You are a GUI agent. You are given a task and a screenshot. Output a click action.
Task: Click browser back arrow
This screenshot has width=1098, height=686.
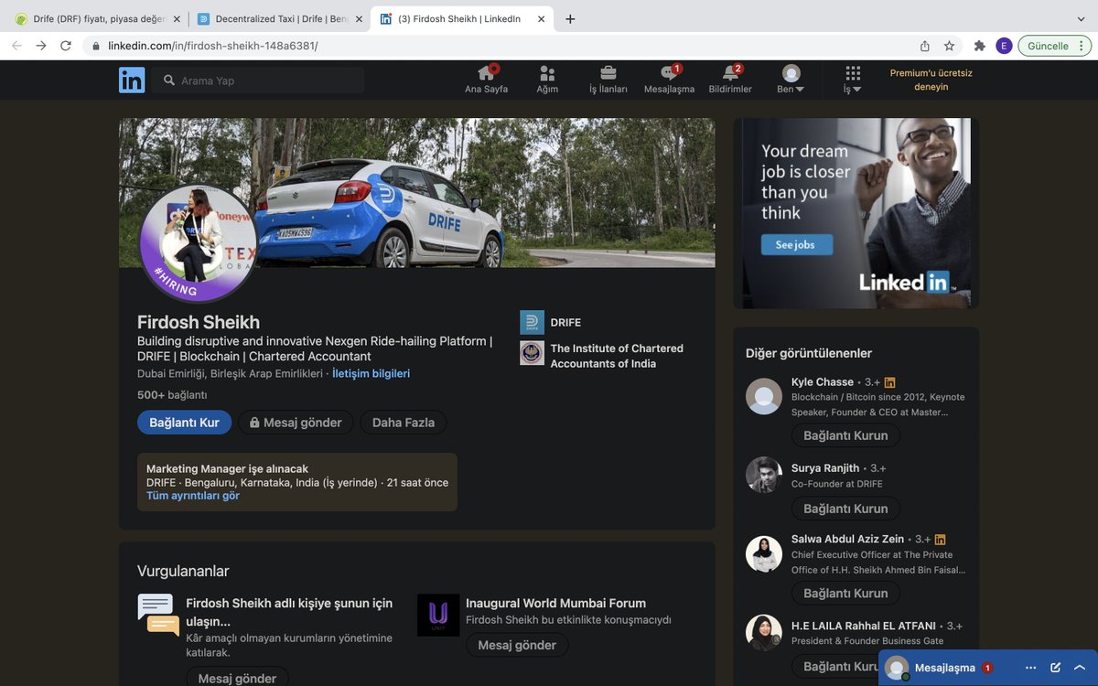pyautogui.click(x=16, y=46)
